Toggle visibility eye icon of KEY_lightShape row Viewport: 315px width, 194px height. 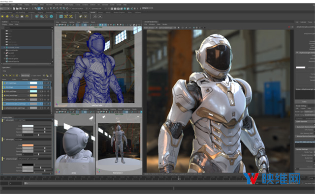point(45,83)
